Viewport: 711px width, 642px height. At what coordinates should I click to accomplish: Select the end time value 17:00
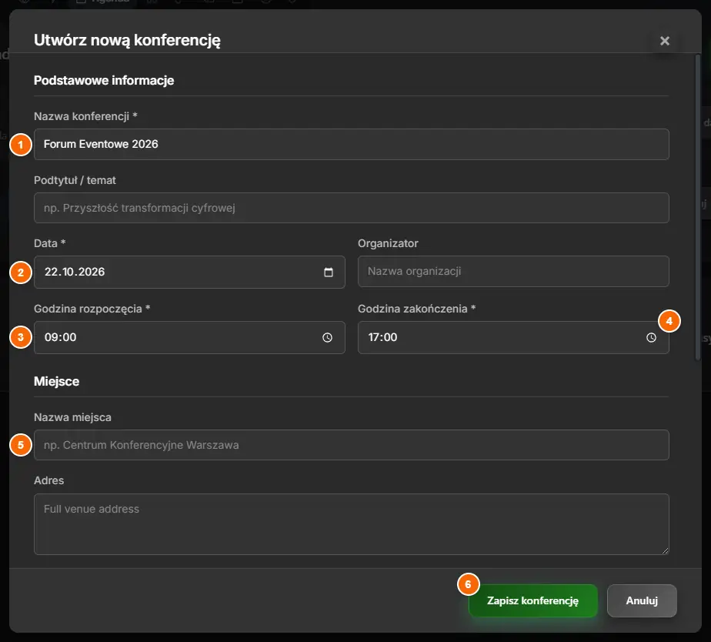tap(382, 338)
